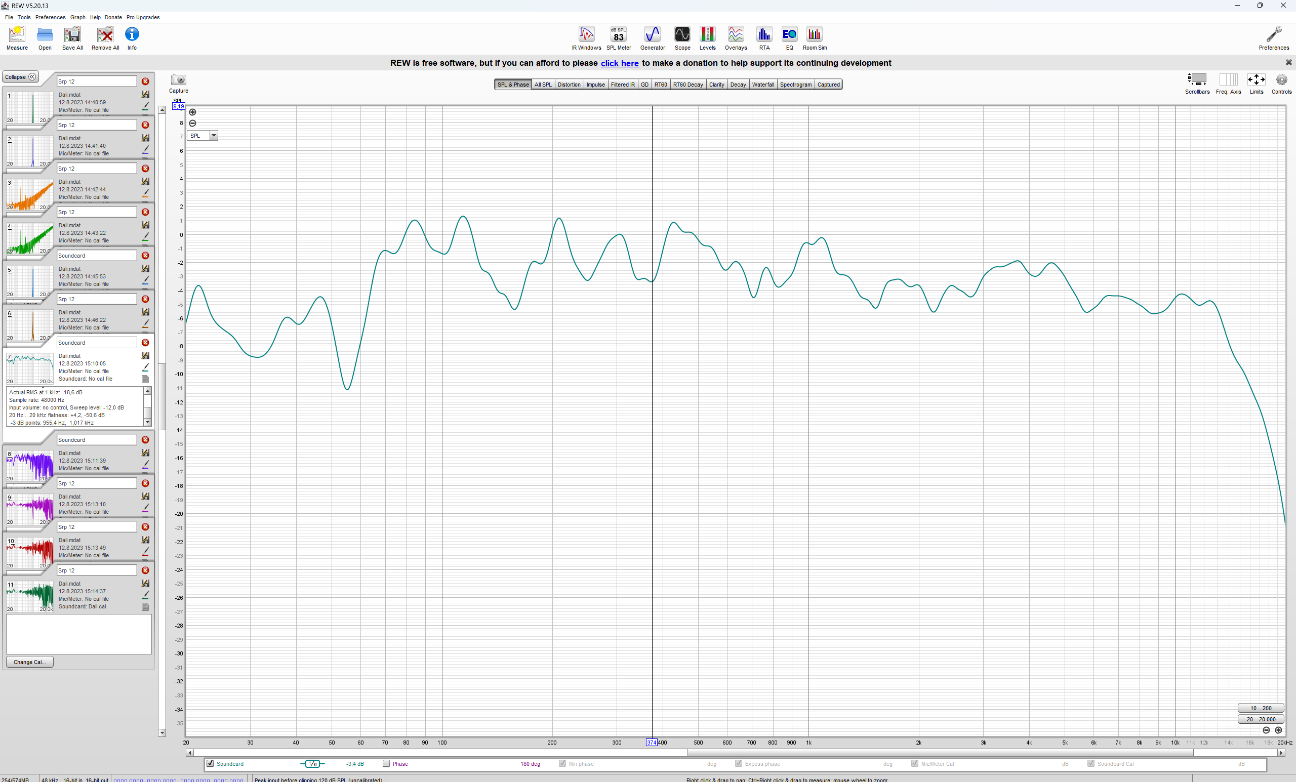Enable the Phase trace checkbox
This screenshot has height=782, width=1296.
point(386,764)
